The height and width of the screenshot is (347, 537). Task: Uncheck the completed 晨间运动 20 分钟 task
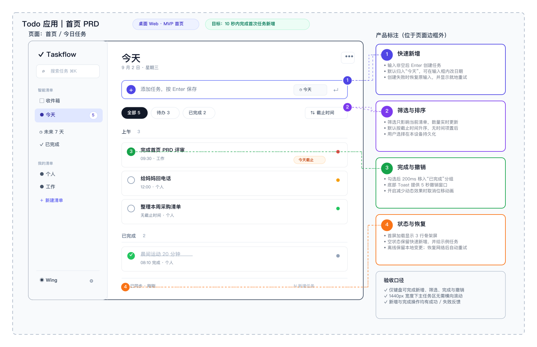pyautogui.click(x=131, y=256)
